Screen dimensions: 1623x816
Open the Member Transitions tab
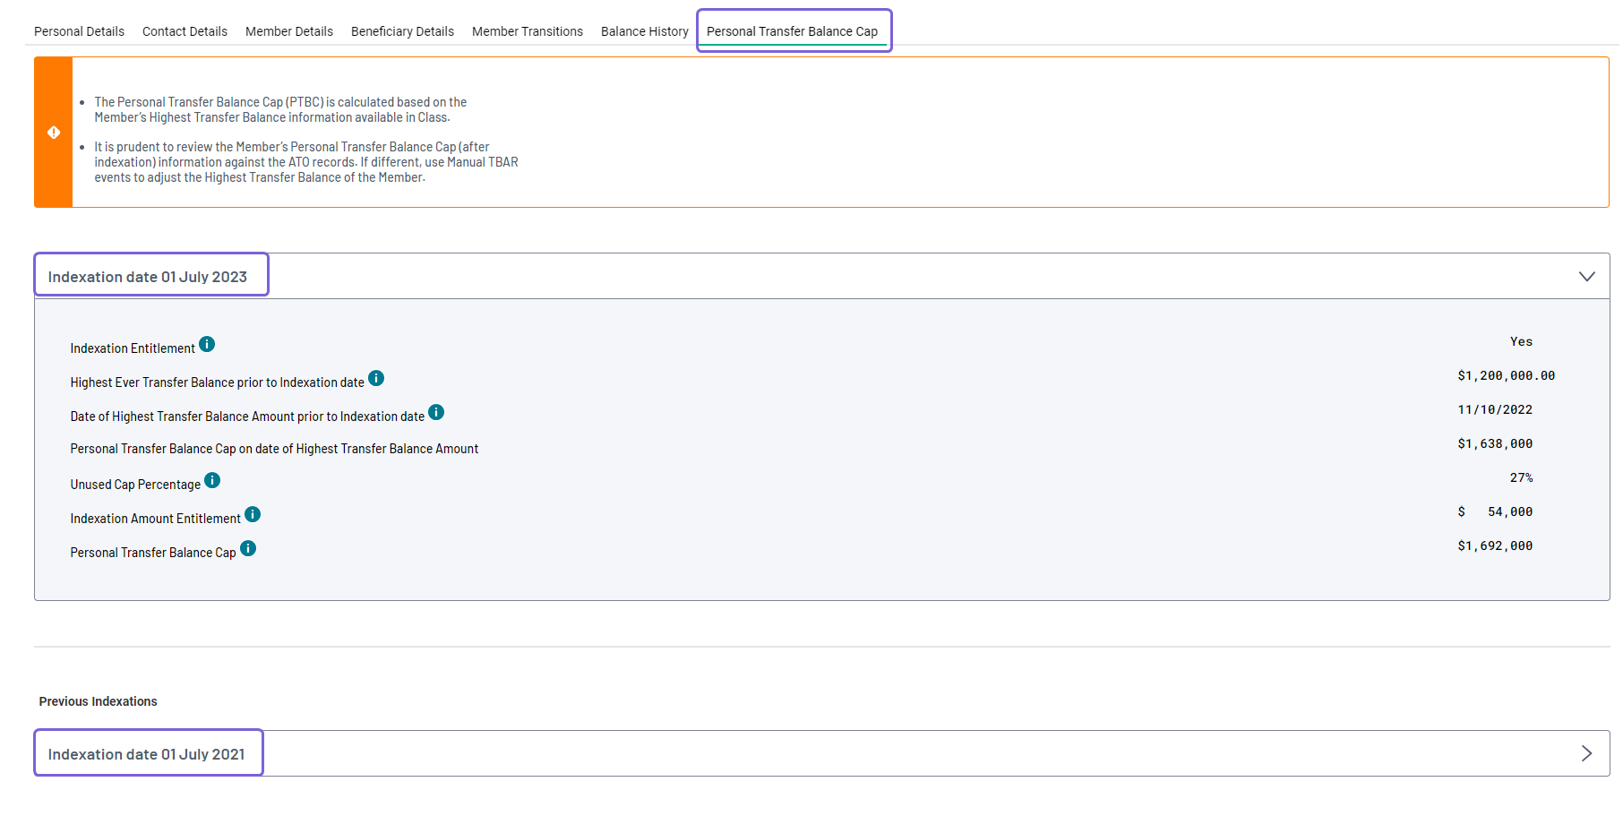click(x=527, y=30)
